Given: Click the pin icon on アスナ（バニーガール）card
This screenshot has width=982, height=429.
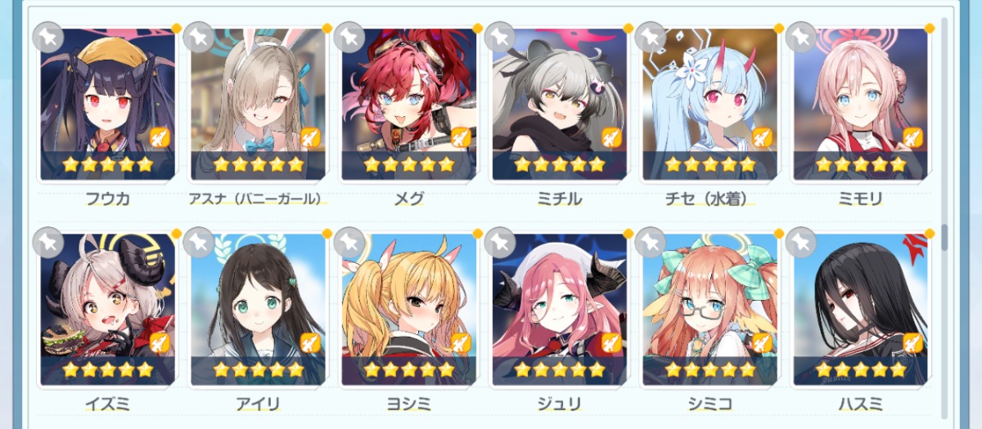Looking at the screenshot, I should coord(199,38).
